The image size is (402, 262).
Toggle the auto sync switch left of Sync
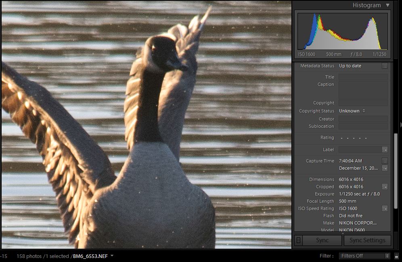coord(298,240)
